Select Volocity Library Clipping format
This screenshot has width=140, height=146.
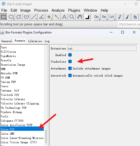(x=22, y=103)
